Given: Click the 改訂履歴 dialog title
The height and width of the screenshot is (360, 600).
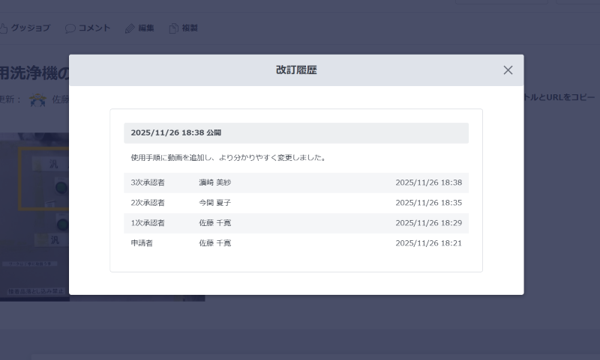Looking at the screenshot, I should click(x=296, y=70).
